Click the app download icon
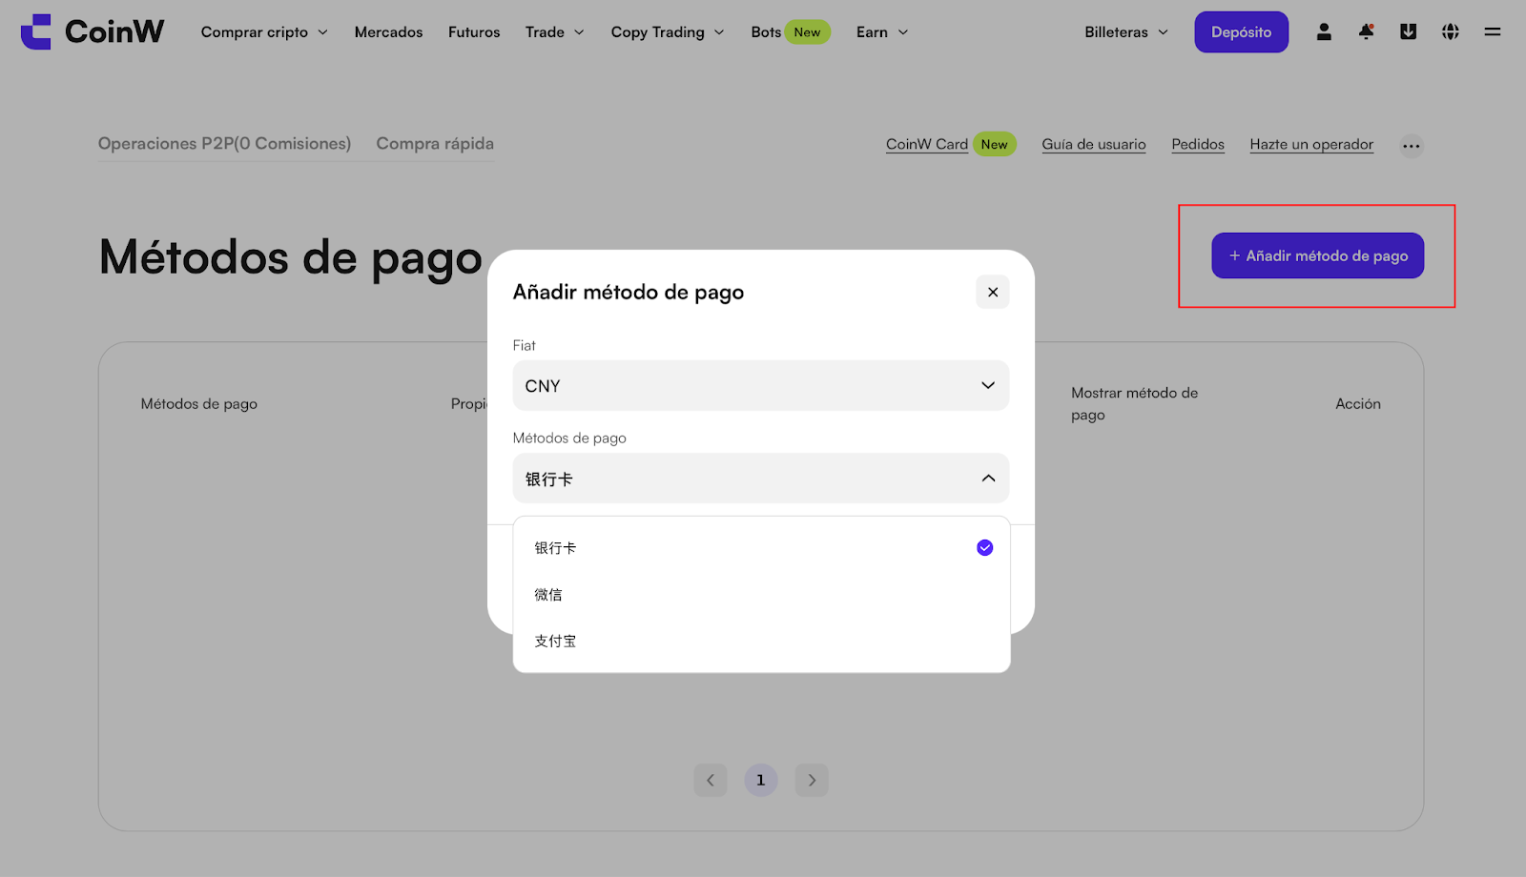1526x877 pixels. point(1408,31)
